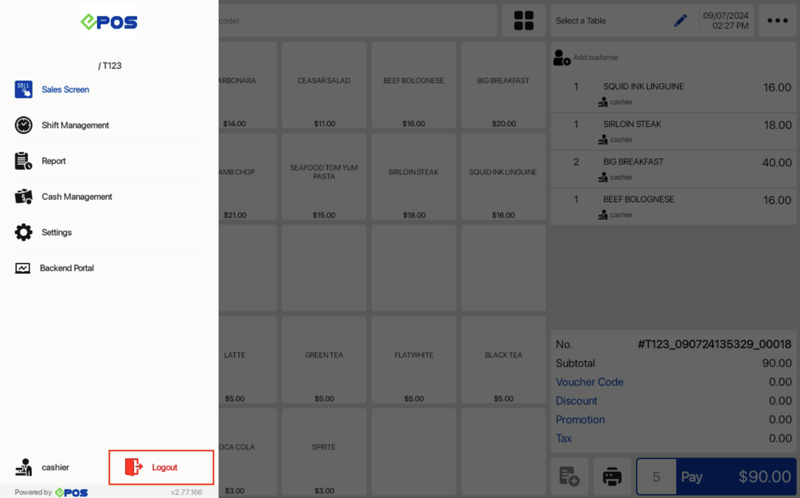Add BLACK TEA product tile
Screen dimensions: 800x498
tap(503, 360)
